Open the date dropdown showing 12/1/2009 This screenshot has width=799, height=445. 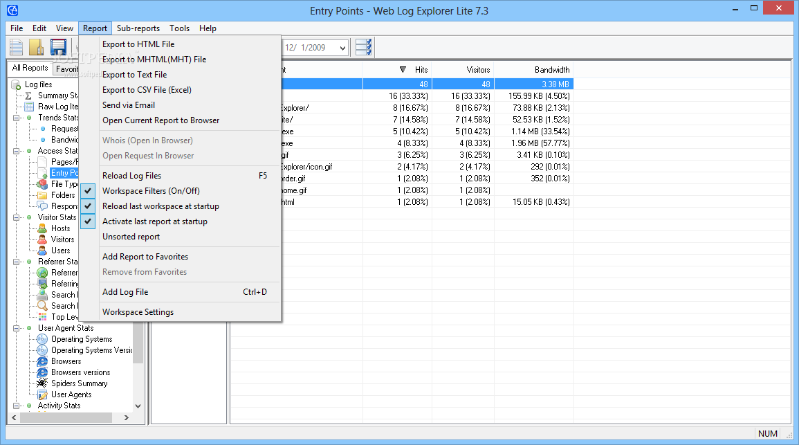pyautogui.click(x=343, y=48)
